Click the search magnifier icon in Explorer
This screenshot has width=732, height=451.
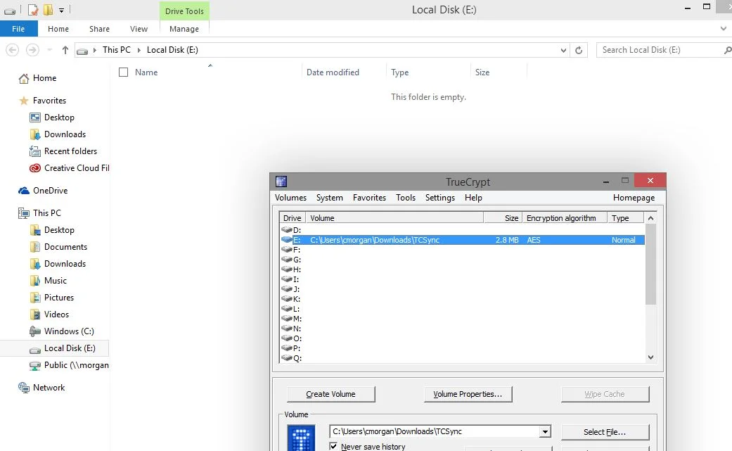pyautogui.click(x=727, y=50)
